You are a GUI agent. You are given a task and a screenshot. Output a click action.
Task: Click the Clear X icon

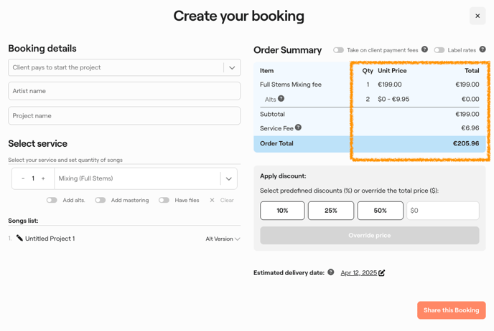click(x=212, y=200)
